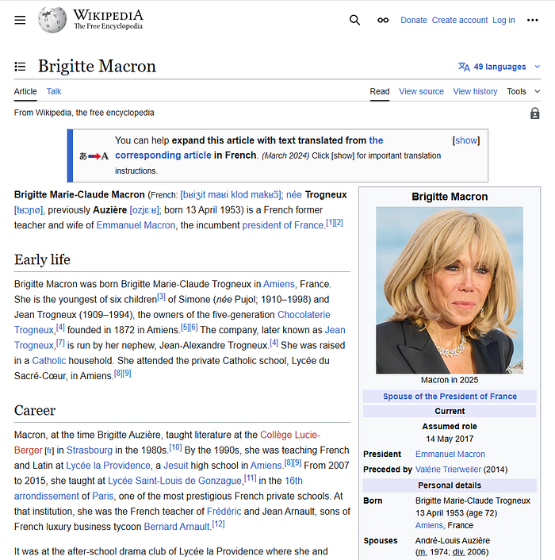Open the personal tools ellipsis menu
The height and width of the screenshot is (560, 555).
pos(533,20)
